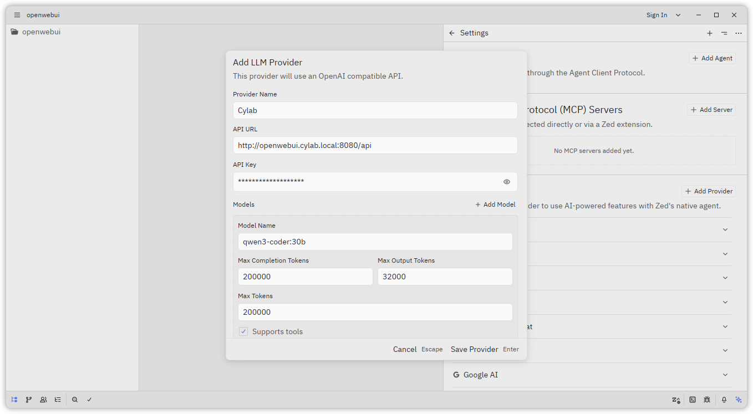Open the Git panel branch icon
753x414 pixels.
click(x=29, y=399)
